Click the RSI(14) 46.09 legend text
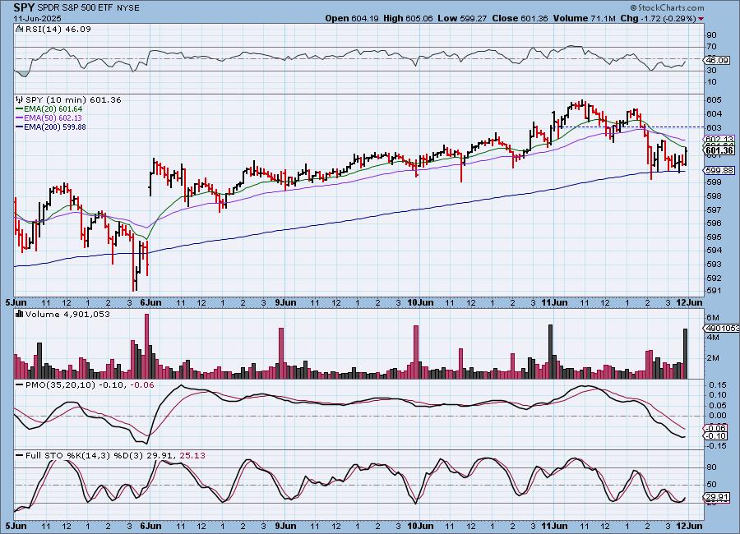Viewport: 740px width, 534px height. click(x=58, y=29)
